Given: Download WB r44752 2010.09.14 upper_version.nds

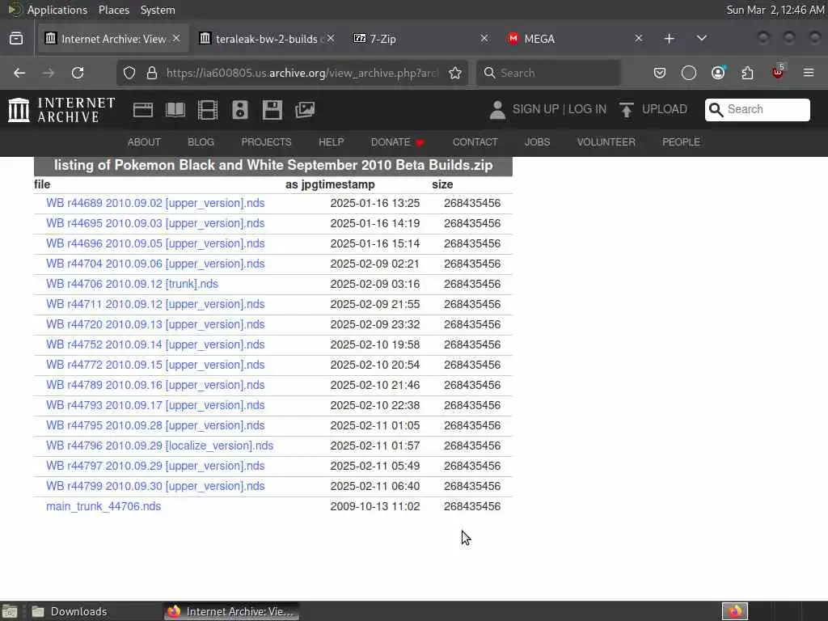Looking at the screenshot, I should [x=155, y=344].
